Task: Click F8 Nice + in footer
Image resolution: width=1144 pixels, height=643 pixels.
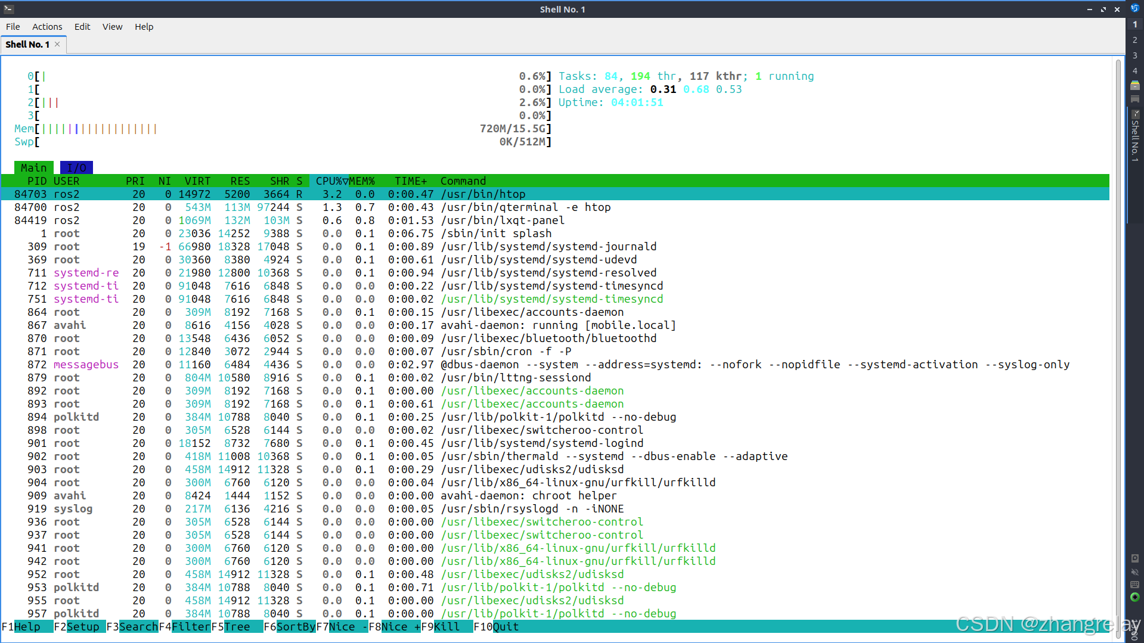Action: point(395,627)
